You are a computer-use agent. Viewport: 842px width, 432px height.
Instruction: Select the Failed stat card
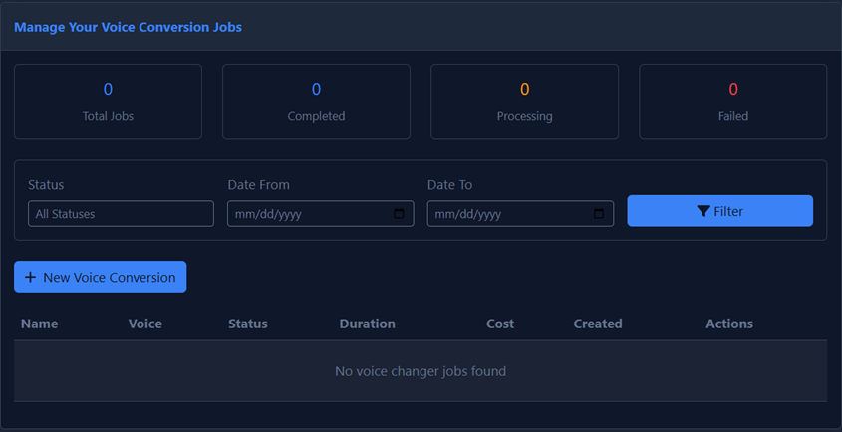coord(733,102)
